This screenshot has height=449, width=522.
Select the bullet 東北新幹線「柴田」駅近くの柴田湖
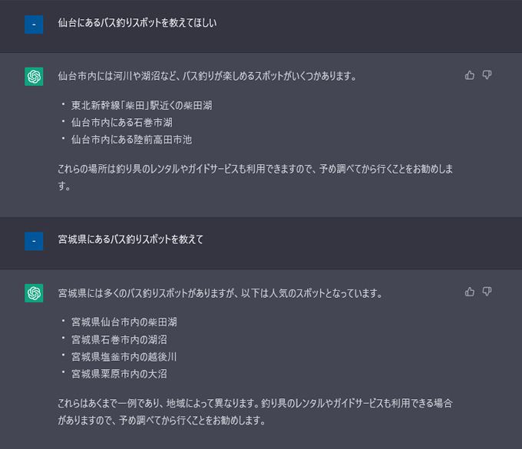[x=141, y=105]
